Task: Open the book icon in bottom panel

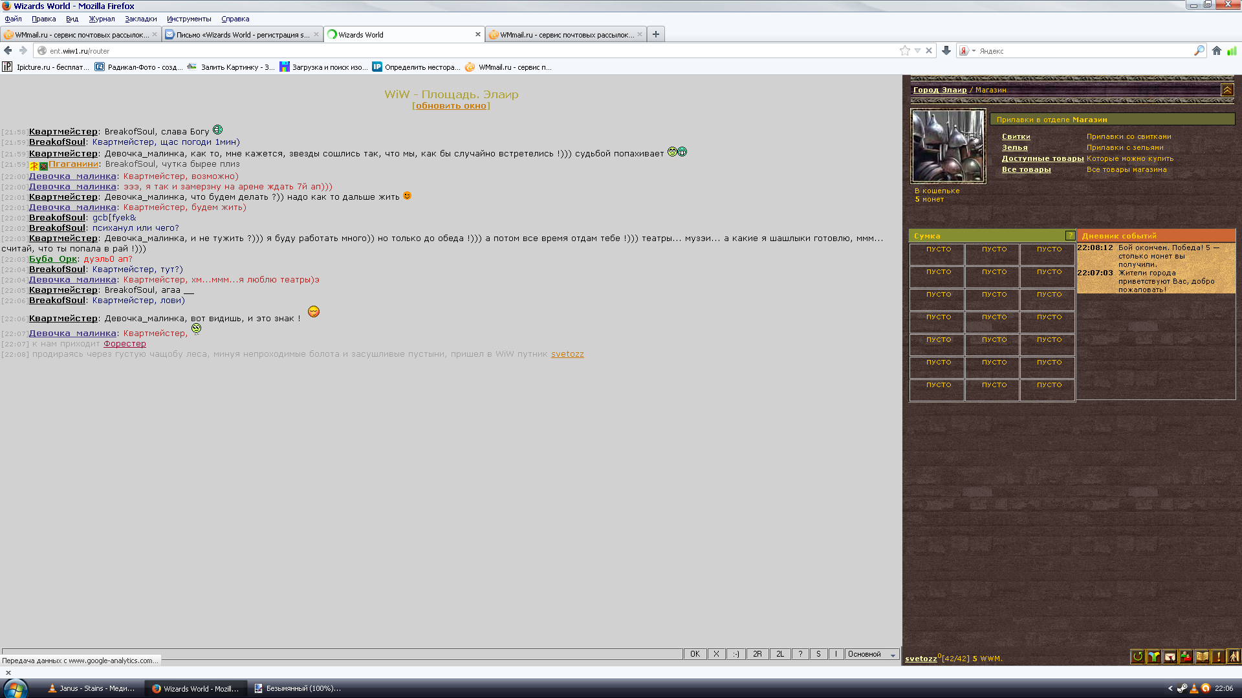Action: 1203,657
